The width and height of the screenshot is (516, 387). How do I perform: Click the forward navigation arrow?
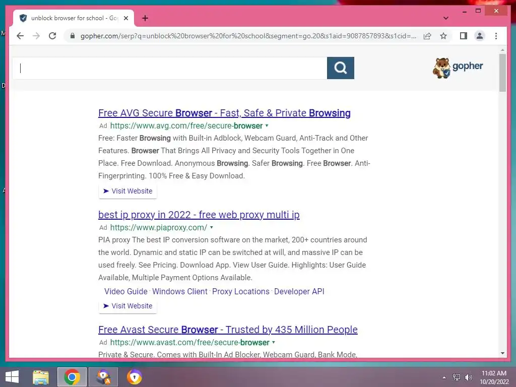point(36,36)
